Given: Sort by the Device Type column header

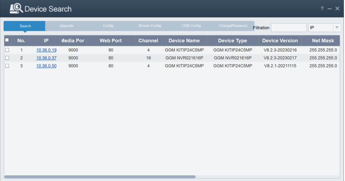Looking at the screenshot, I should coord(232,40).
